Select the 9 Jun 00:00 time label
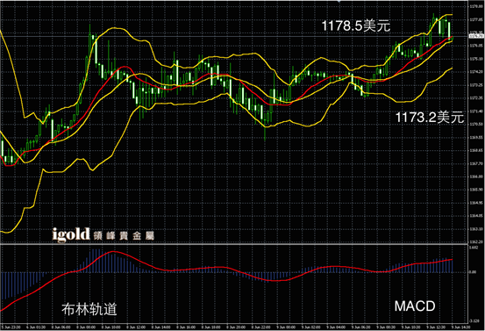This screenshot has width=485, height=331. click(286, 327)
